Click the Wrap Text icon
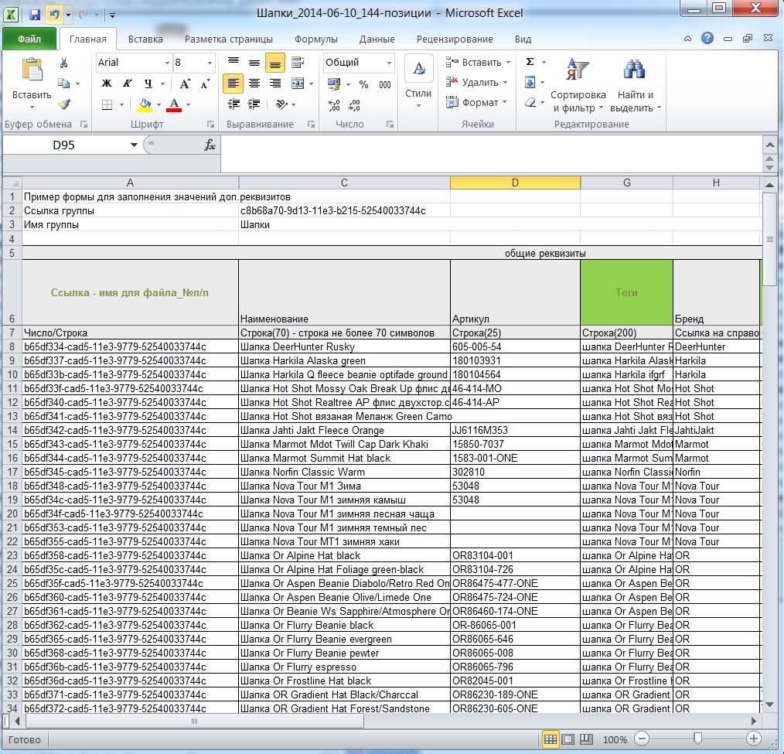Viewport: 784px width, 754px height. click(x=298, y=63)
